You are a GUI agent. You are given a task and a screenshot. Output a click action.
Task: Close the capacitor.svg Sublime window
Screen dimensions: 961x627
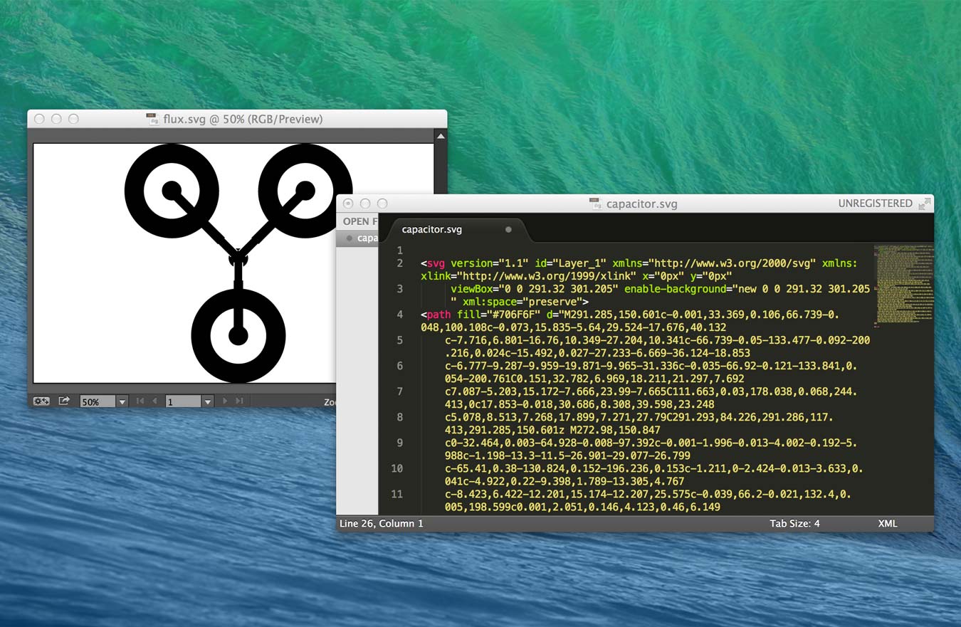pos(348,204)
